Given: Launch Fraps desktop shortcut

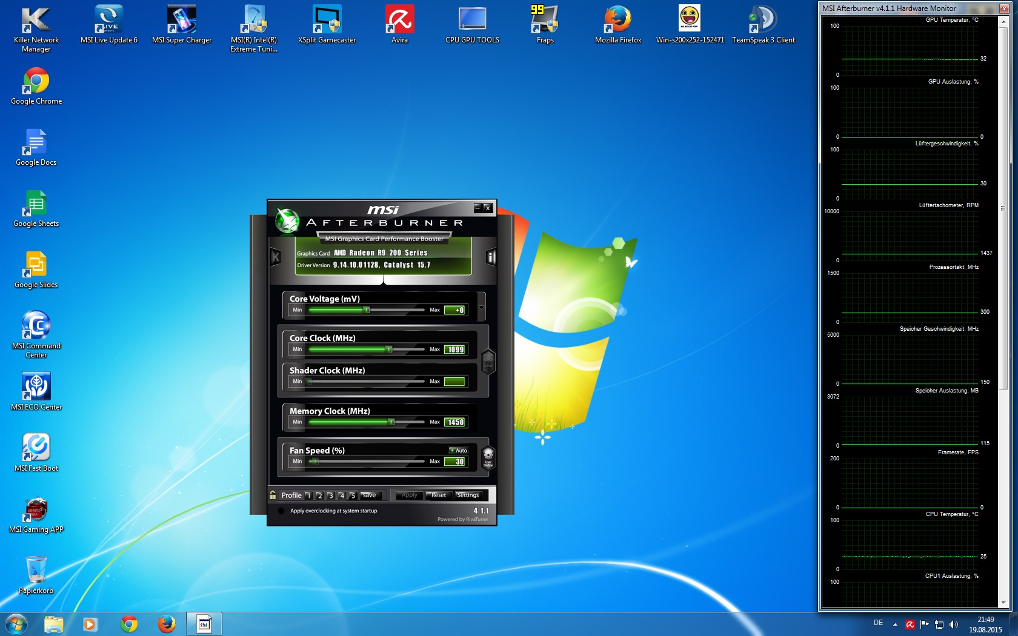Looking at the screenshot, I should (545, 24).
